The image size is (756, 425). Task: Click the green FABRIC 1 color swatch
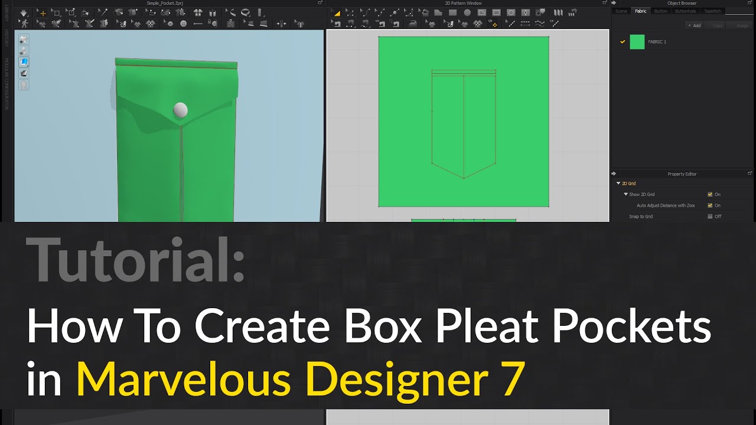click(637, 42)
